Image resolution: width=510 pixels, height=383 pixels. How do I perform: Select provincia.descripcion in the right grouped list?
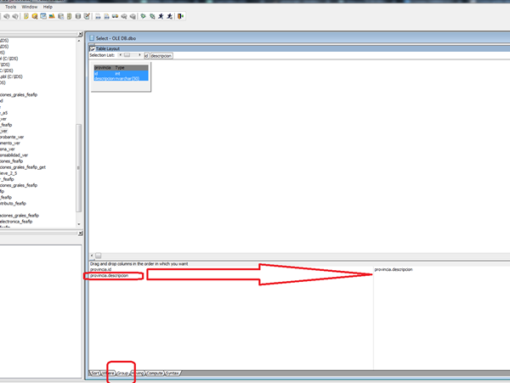[x=394, y=269]
